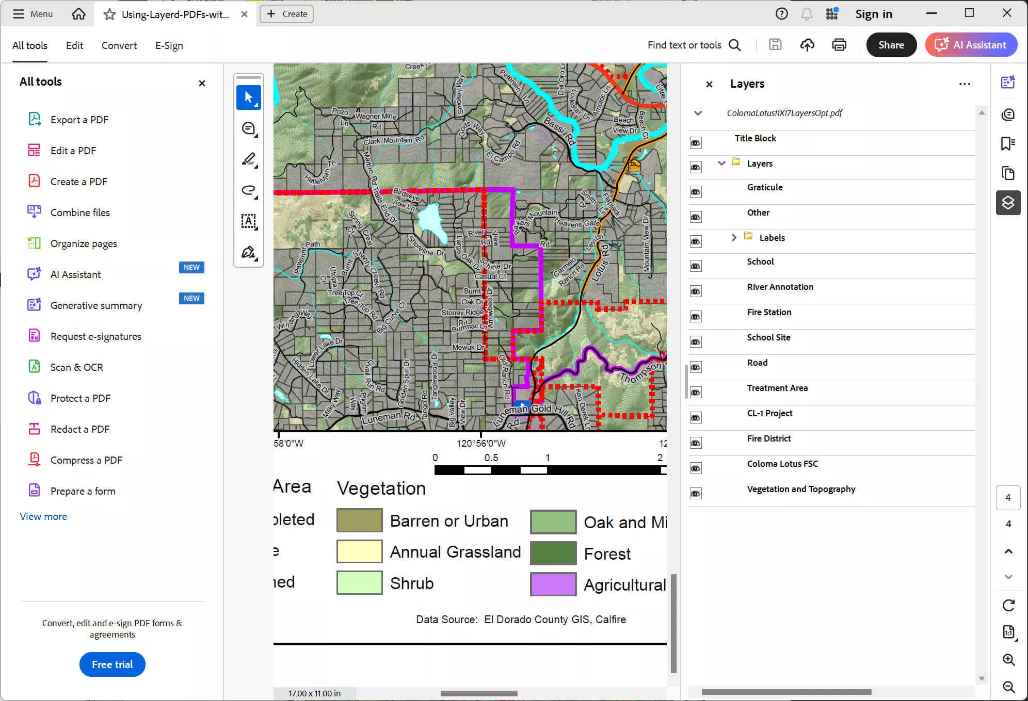Open the View more link
Viewport: 1028px width, 701px height.
[x=43, y=516]
